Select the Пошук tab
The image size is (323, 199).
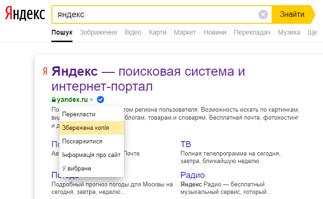point(62,32)
